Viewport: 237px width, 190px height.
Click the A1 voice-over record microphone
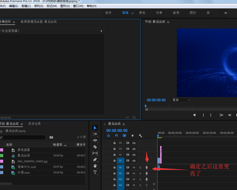click(147, 168)
